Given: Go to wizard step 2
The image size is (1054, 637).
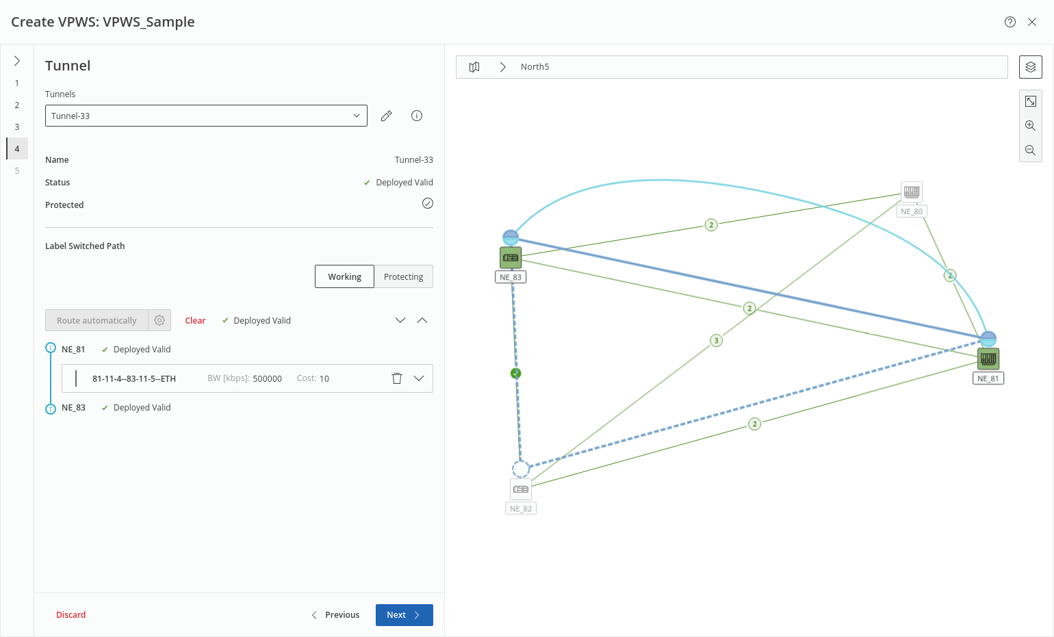Looking at the screenshot, I should click(17, 105).
